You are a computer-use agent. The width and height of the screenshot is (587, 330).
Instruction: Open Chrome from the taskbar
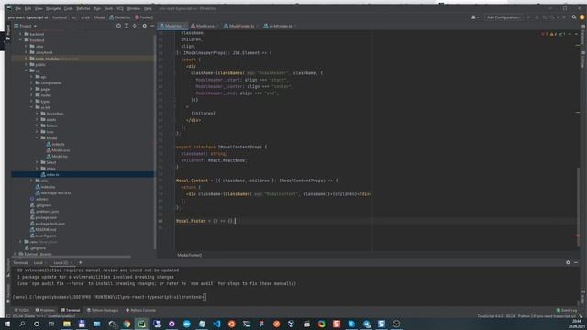point(127,324)
